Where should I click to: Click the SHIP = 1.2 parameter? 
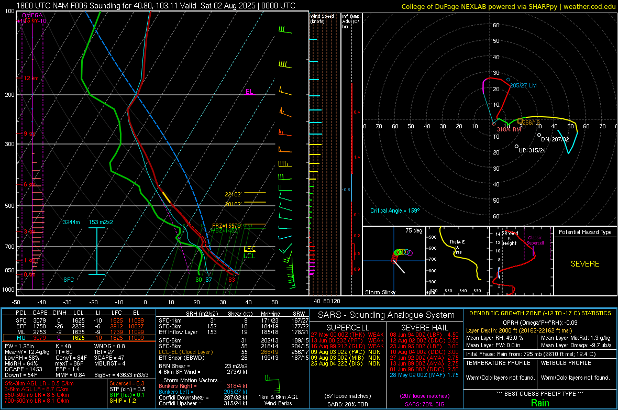(123, 401)
